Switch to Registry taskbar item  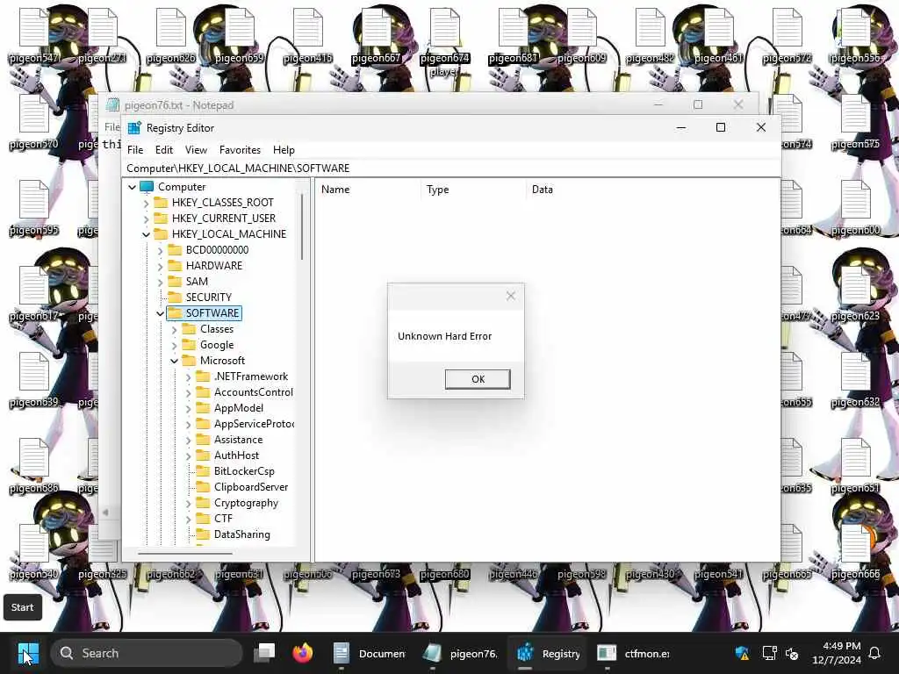tap(548, 653)
